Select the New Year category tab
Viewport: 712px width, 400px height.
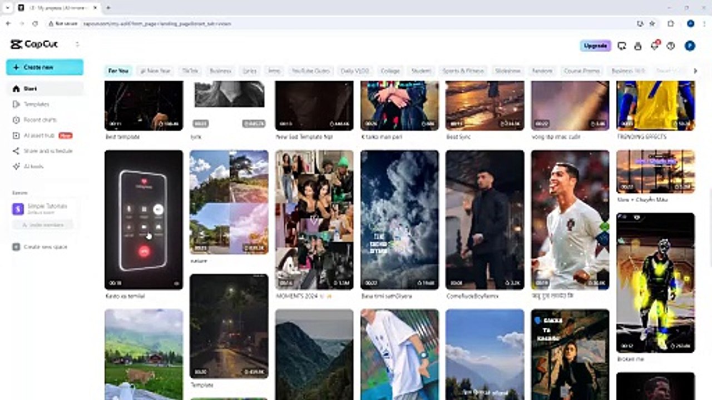pos(155,71)
